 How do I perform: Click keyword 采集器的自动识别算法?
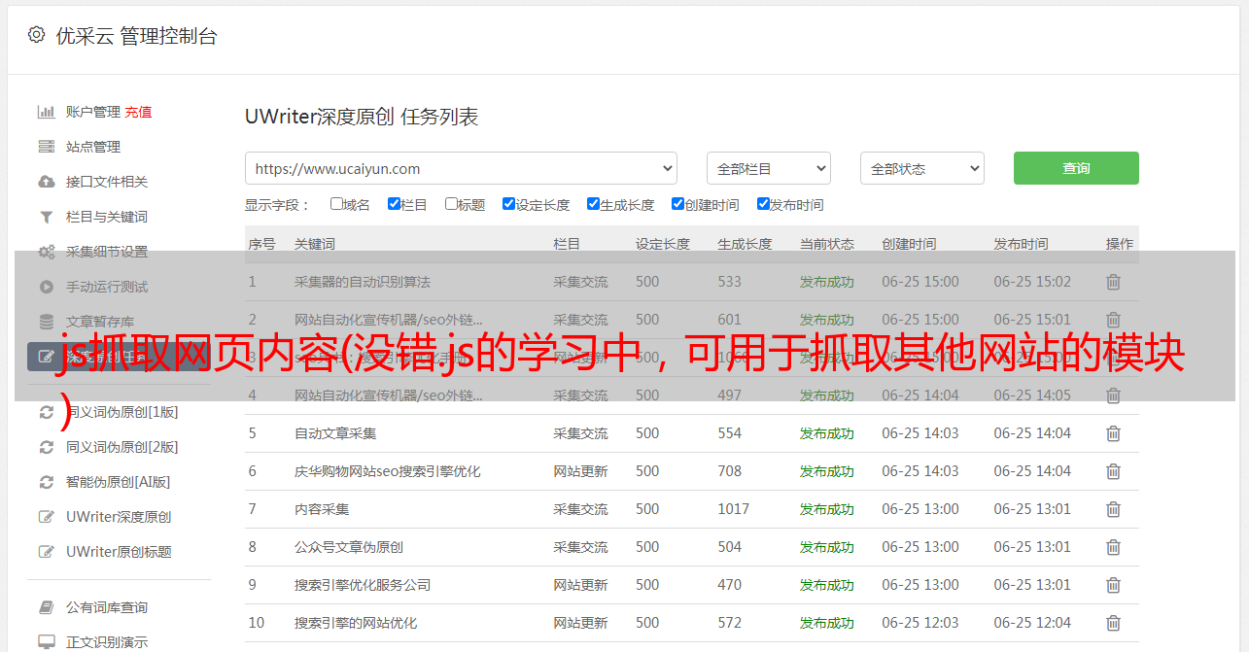click(363, 282)
